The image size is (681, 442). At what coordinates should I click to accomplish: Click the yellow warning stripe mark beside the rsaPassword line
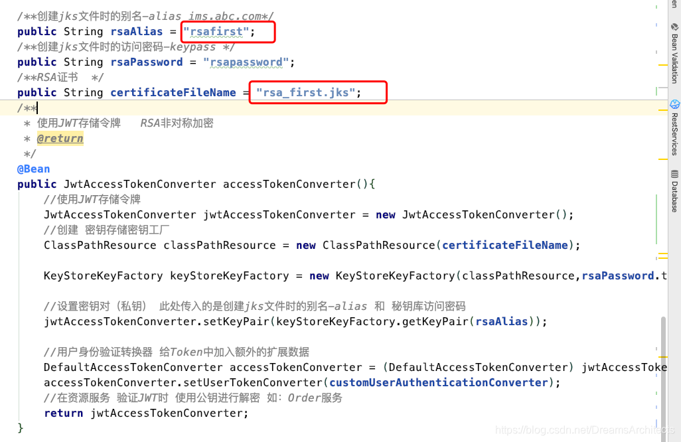pos(663,65)
